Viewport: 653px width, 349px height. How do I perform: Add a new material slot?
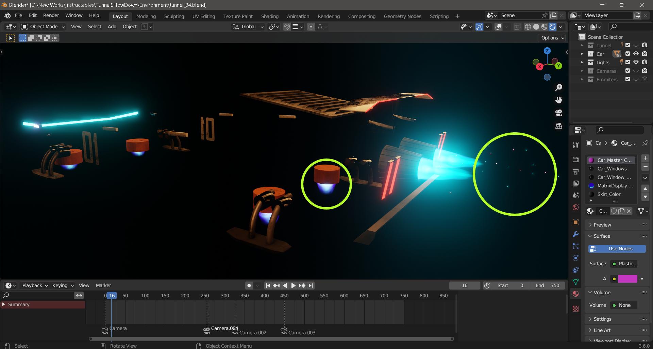[645, 158]
